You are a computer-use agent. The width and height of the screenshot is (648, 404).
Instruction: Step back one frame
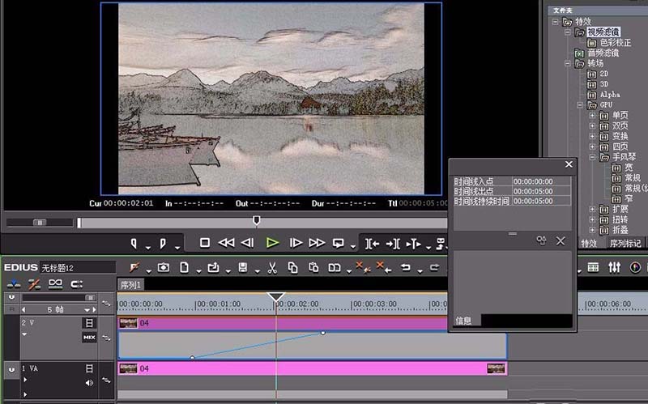point(247,243)
